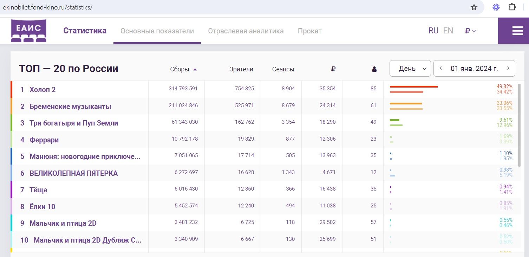The width and height of the screenshot is (529, 257).
Task: Open the film Бременские музыканты
Action: pos(70,107)
